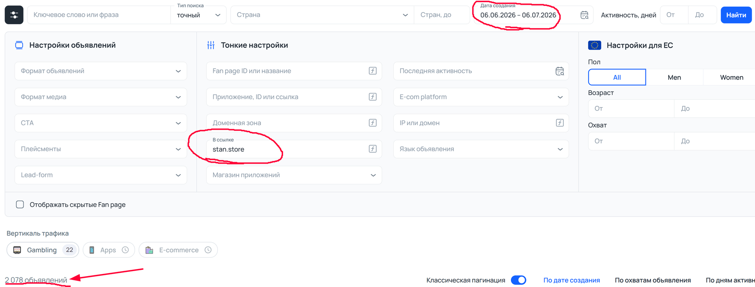Select Gambling traffic vertical chip
755x287 pixels.
(43, 250)
